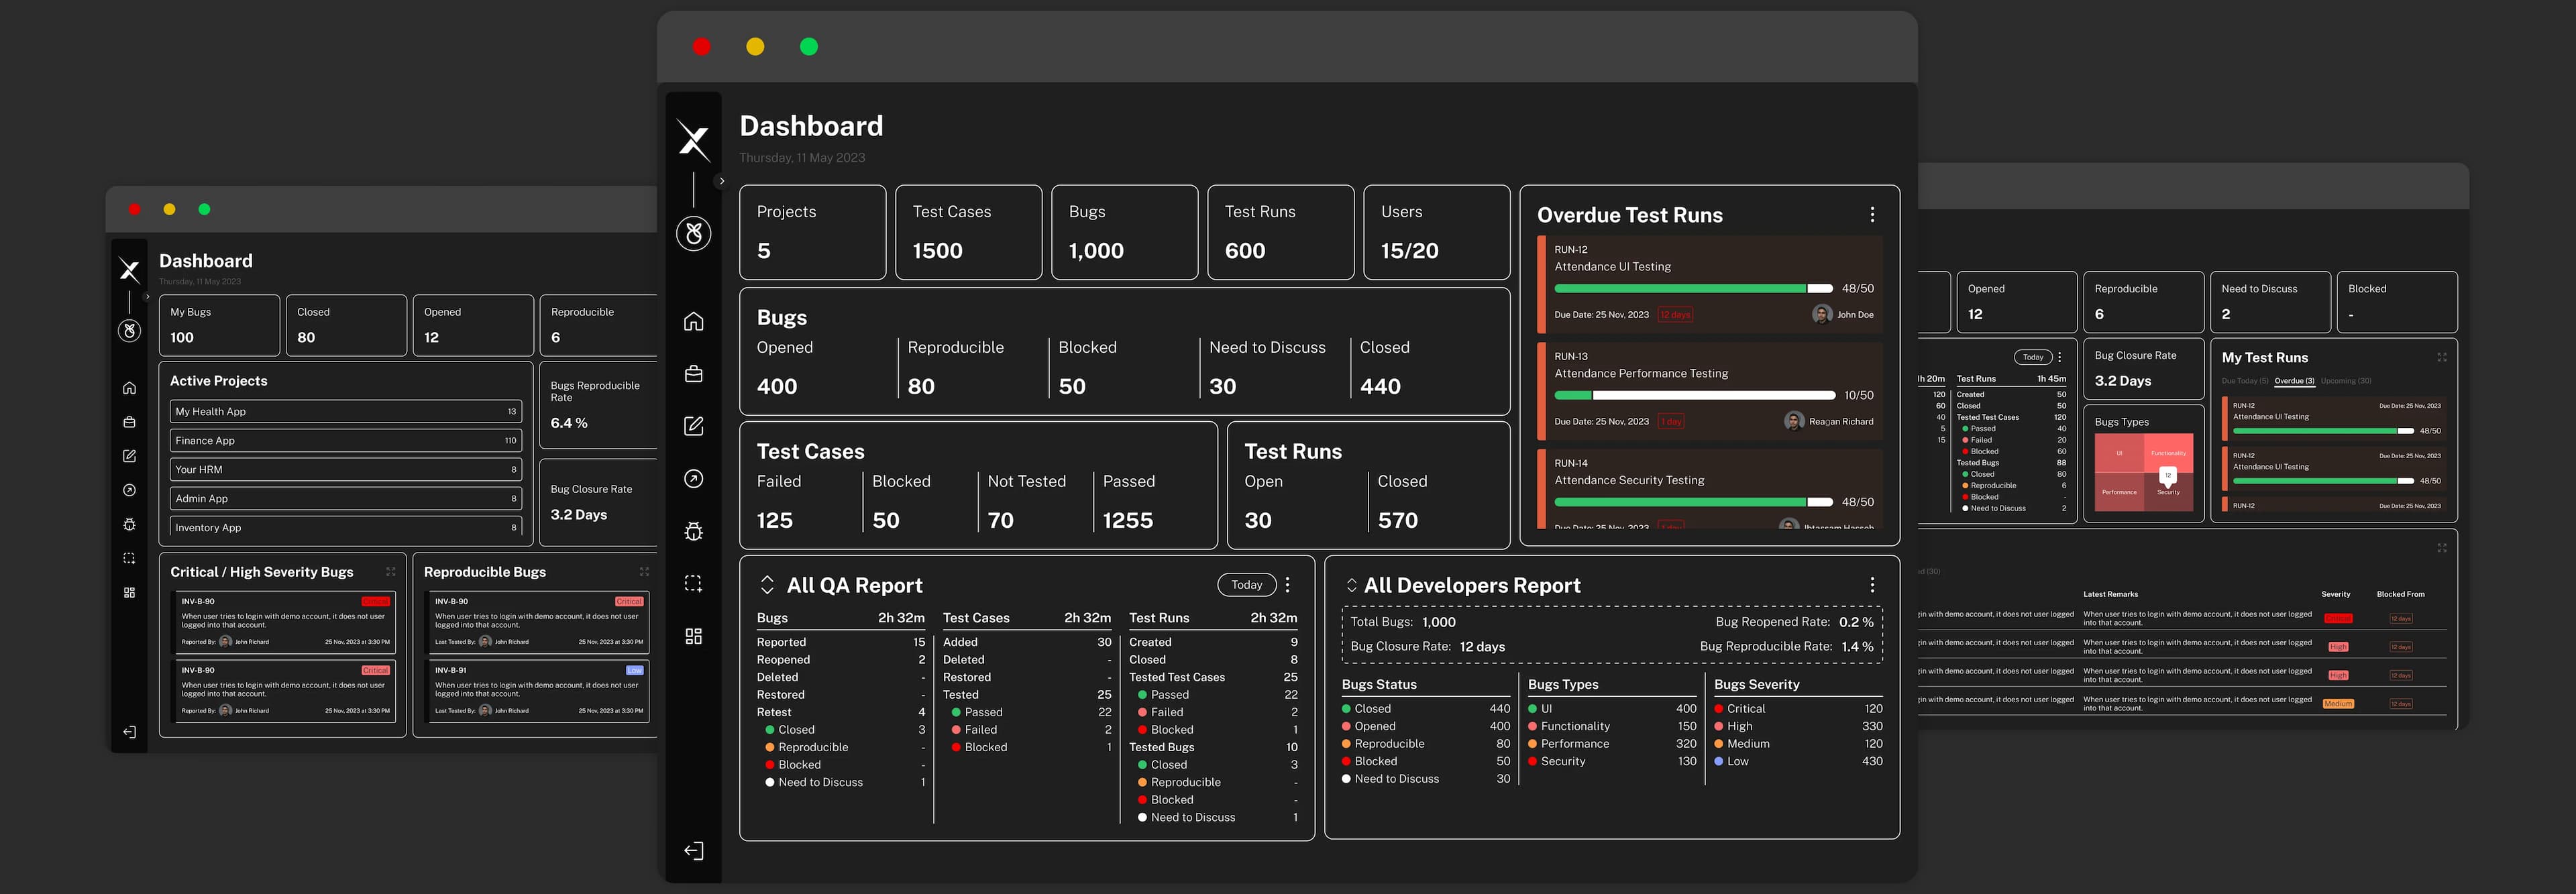Screen dimensions: 2576x894
Task: Expand the sidebar with the chevron arrow
Action: [x=722, y=180]
